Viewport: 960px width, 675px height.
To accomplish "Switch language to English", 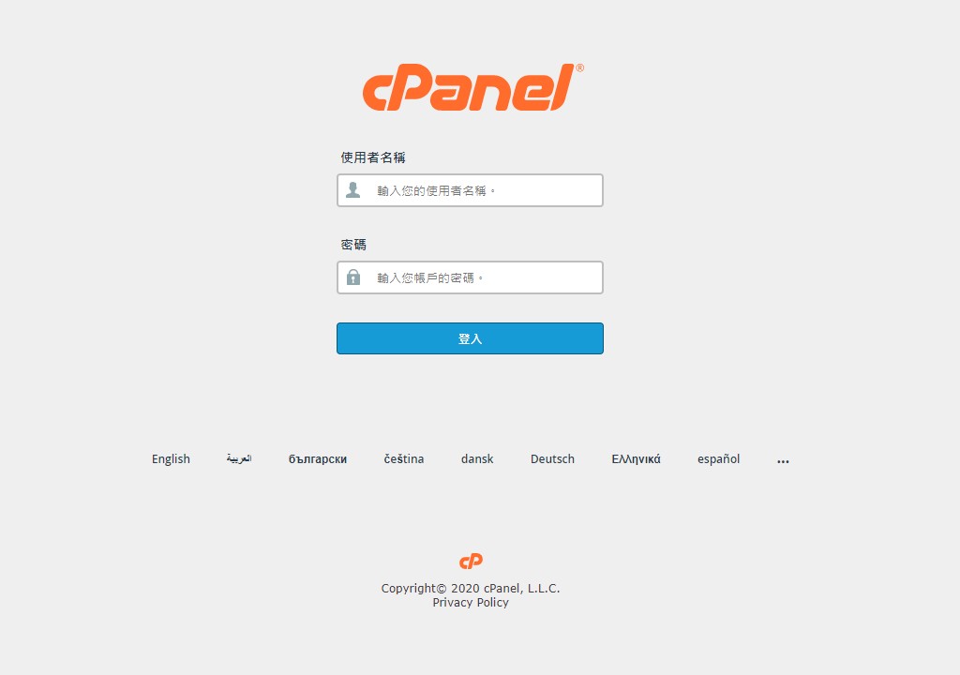I will (x=171, y=459).
